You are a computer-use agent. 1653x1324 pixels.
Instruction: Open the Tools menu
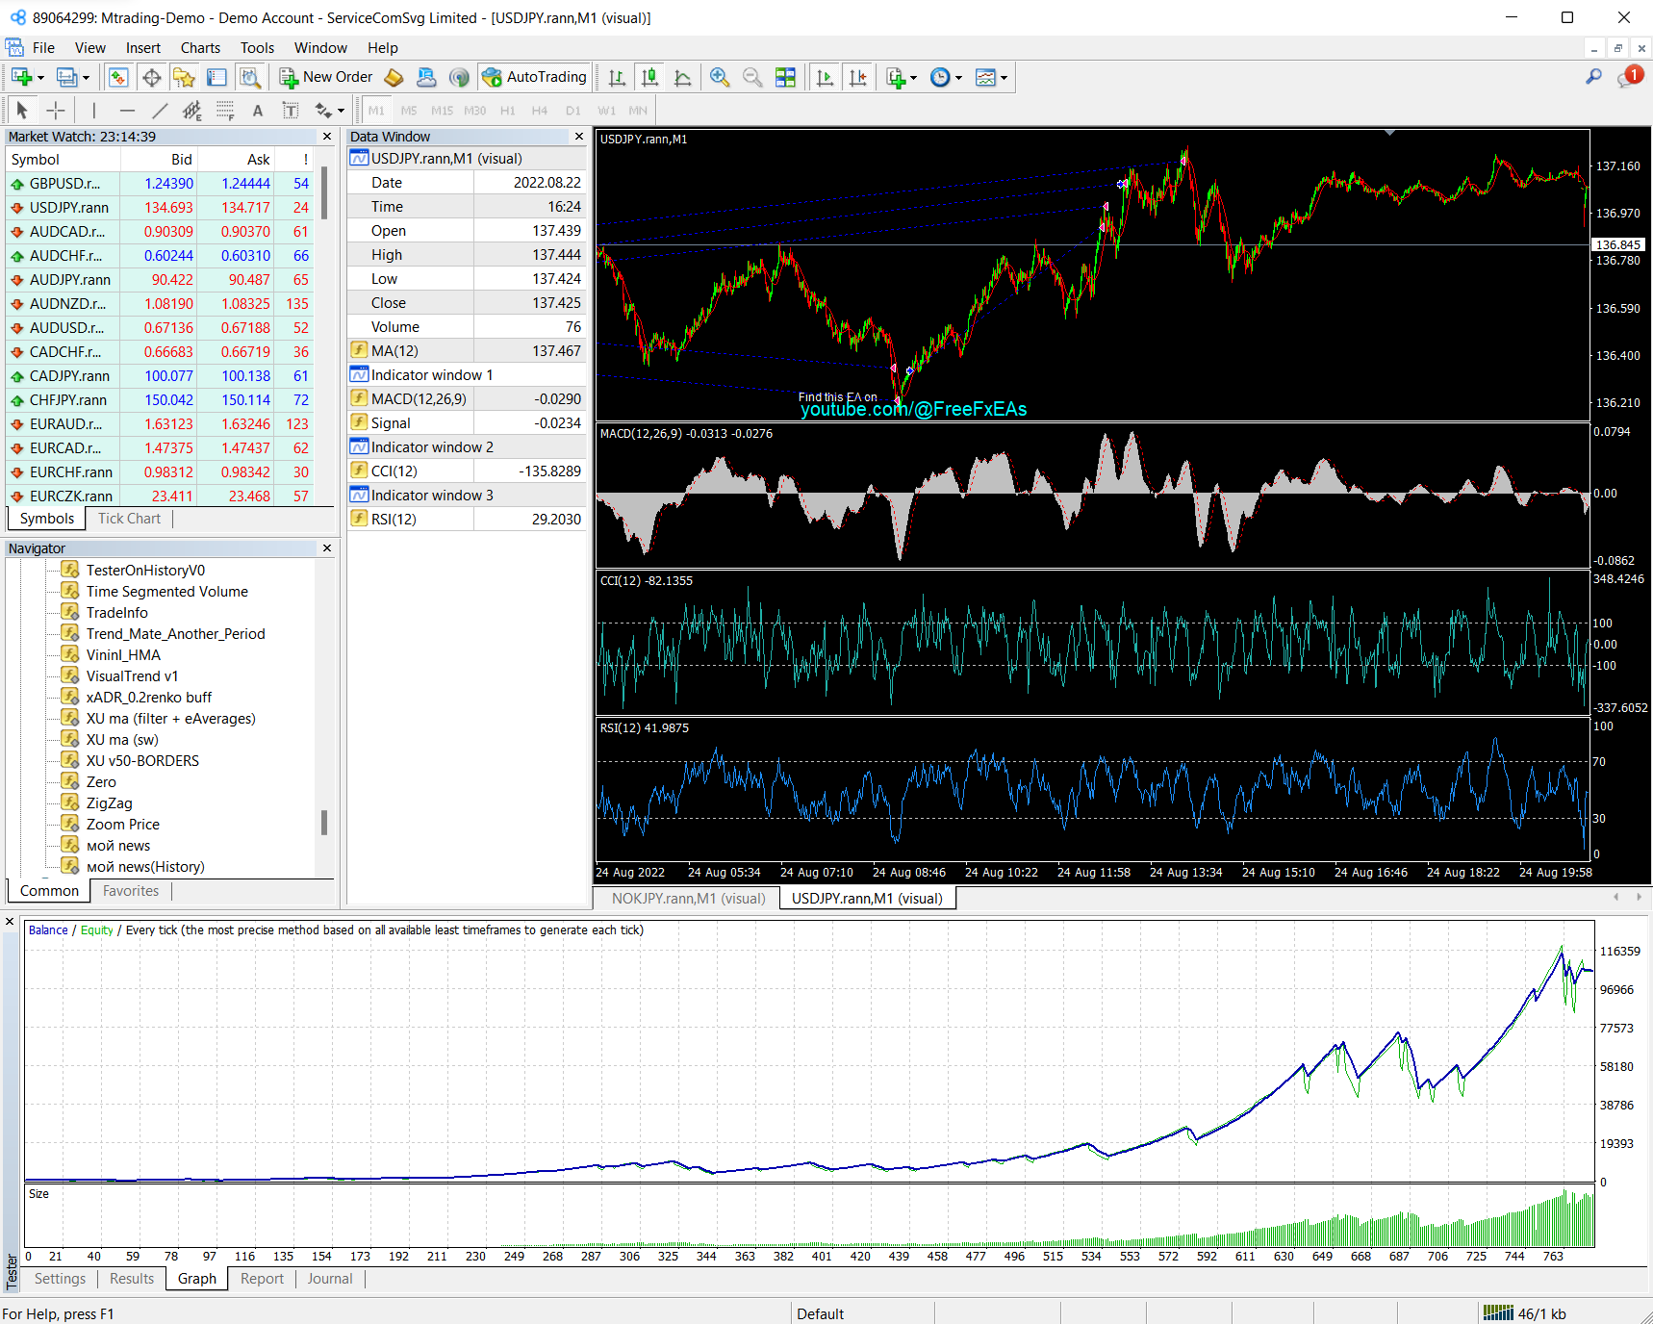[x=257, y=48]
